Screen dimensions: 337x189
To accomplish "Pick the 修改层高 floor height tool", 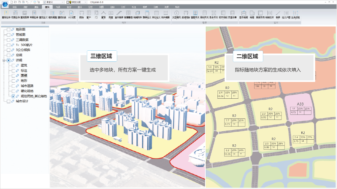I will tap(53, 14).
